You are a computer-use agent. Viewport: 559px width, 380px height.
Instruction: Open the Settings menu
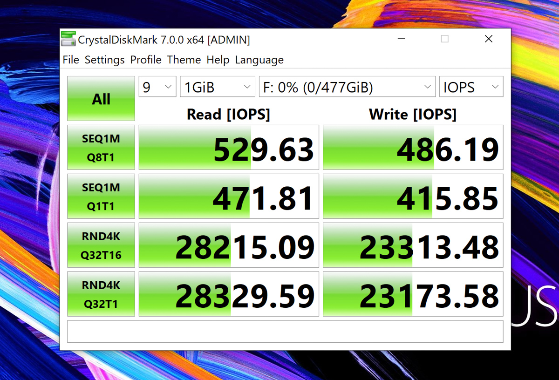105,60
